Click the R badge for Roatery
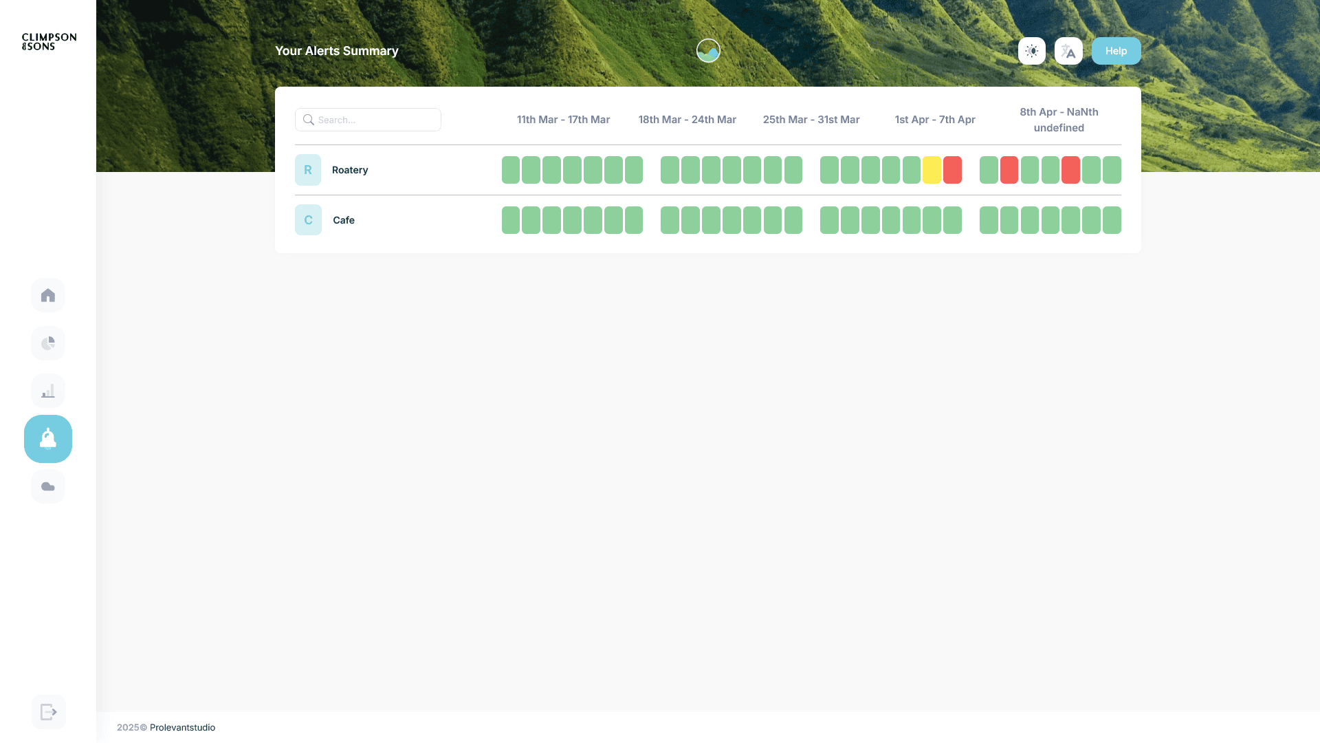 coord(308,170)
